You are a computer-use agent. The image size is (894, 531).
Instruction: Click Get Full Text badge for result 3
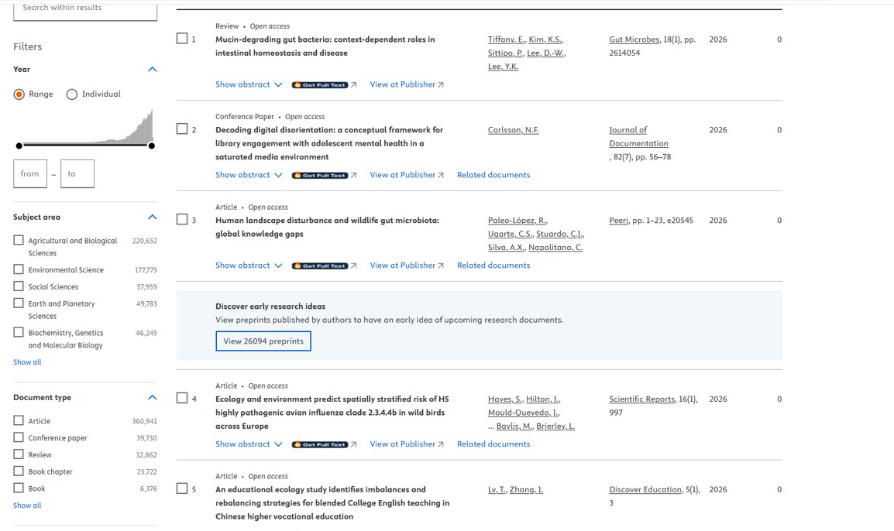(320, 266)
